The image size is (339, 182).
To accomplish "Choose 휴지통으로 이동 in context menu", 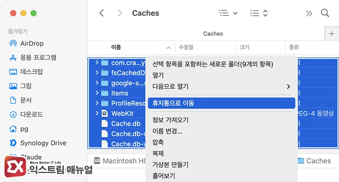I will [221, 103].
